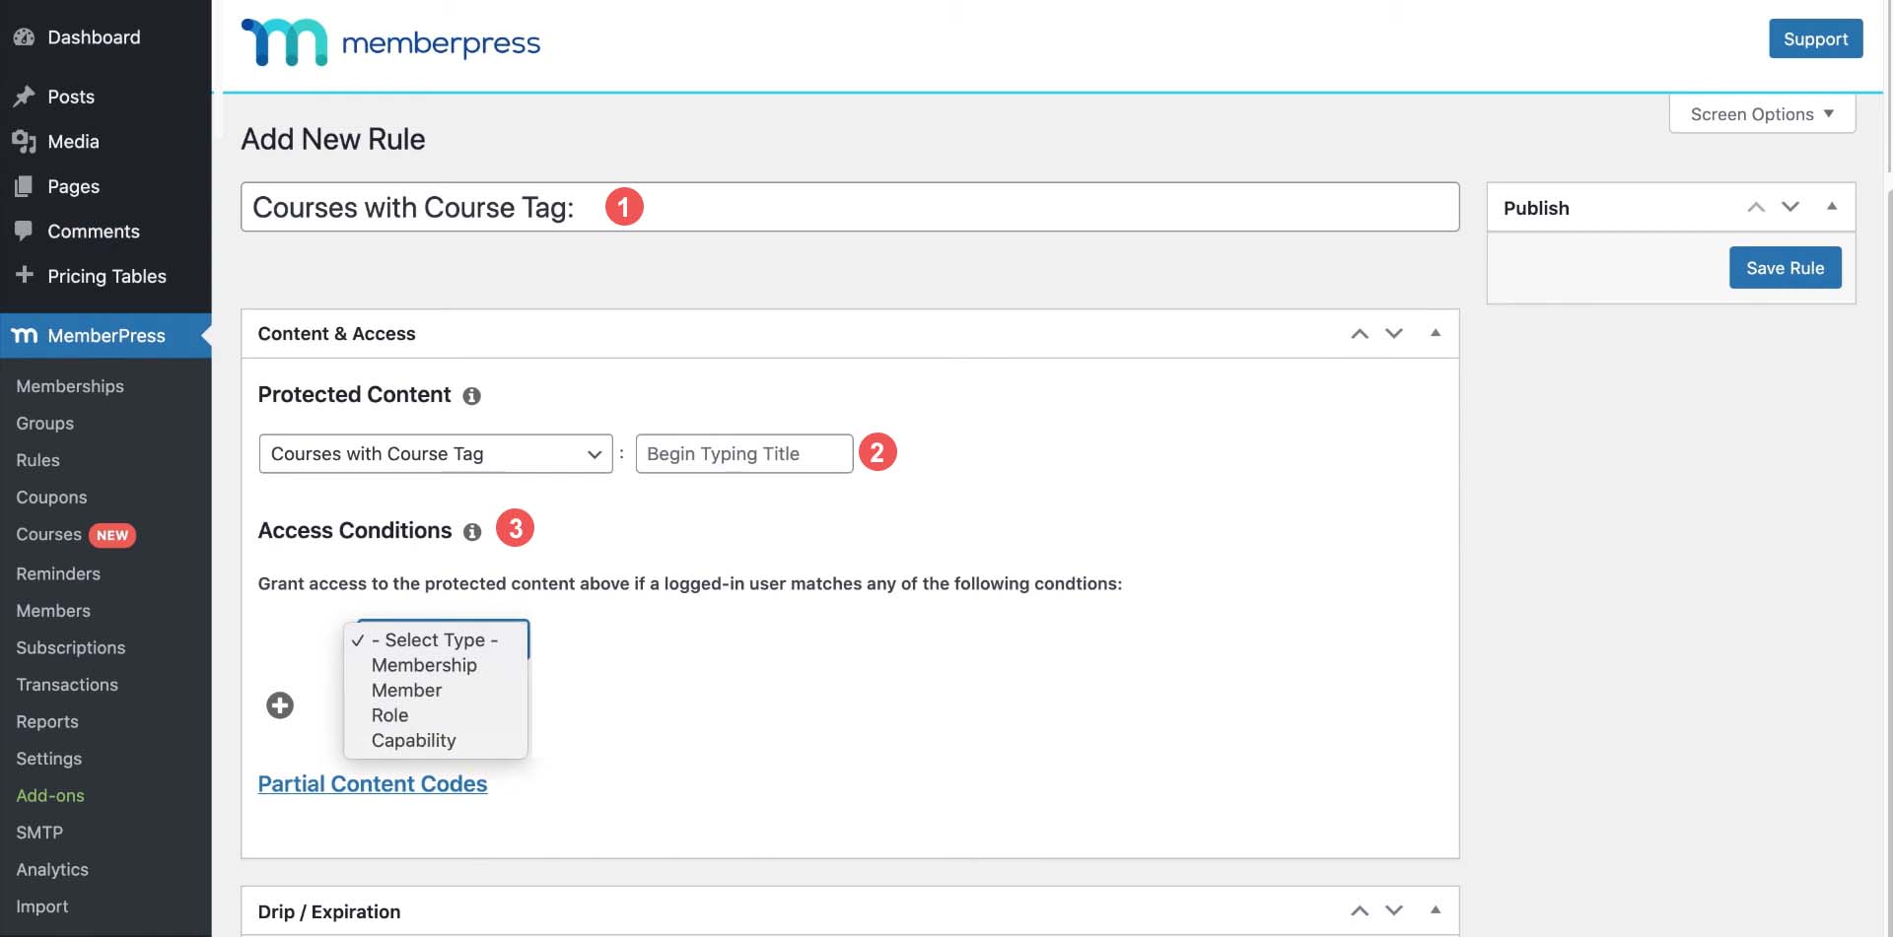Go to Media in sidebar
The width and height of the screenshot is (1893, 937).
[73, 142]
